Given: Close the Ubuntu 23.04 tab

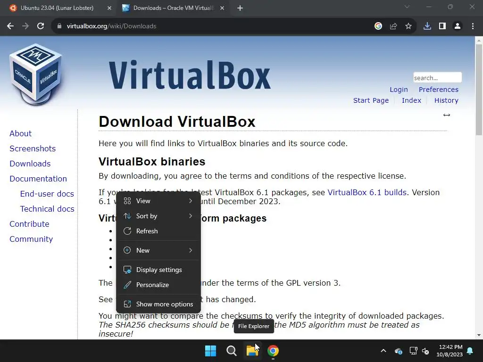Looking at the screenshot, I should coord(109,8).
